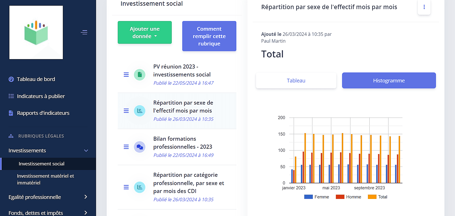Switch to the Tableau view
455x216 pixels.
[296, 80]
